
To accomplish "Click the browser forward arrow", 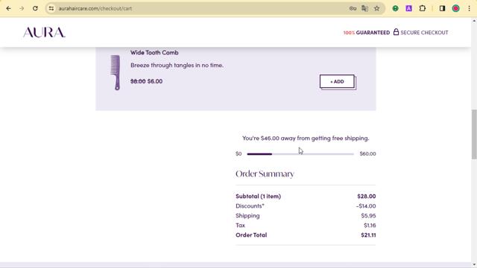I will tap(22, 8).
